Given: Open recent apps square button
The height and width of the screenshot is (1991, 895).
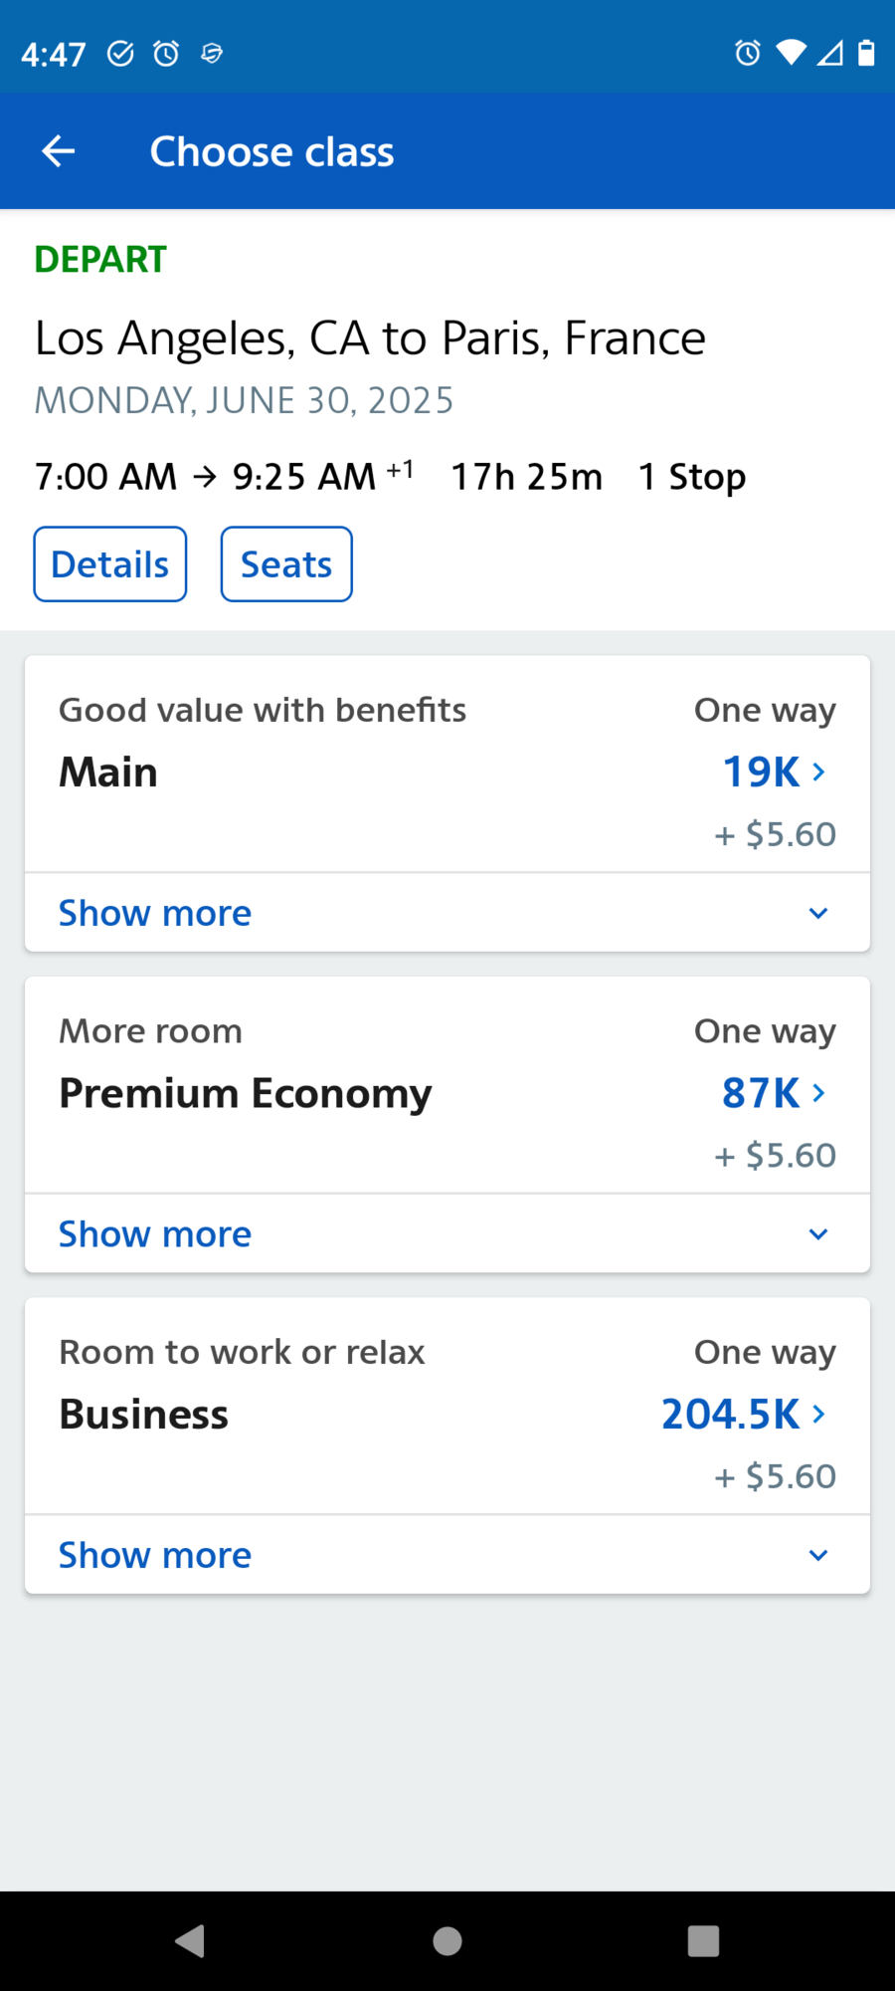Looking at the screenshot, I should (703, 1940).
